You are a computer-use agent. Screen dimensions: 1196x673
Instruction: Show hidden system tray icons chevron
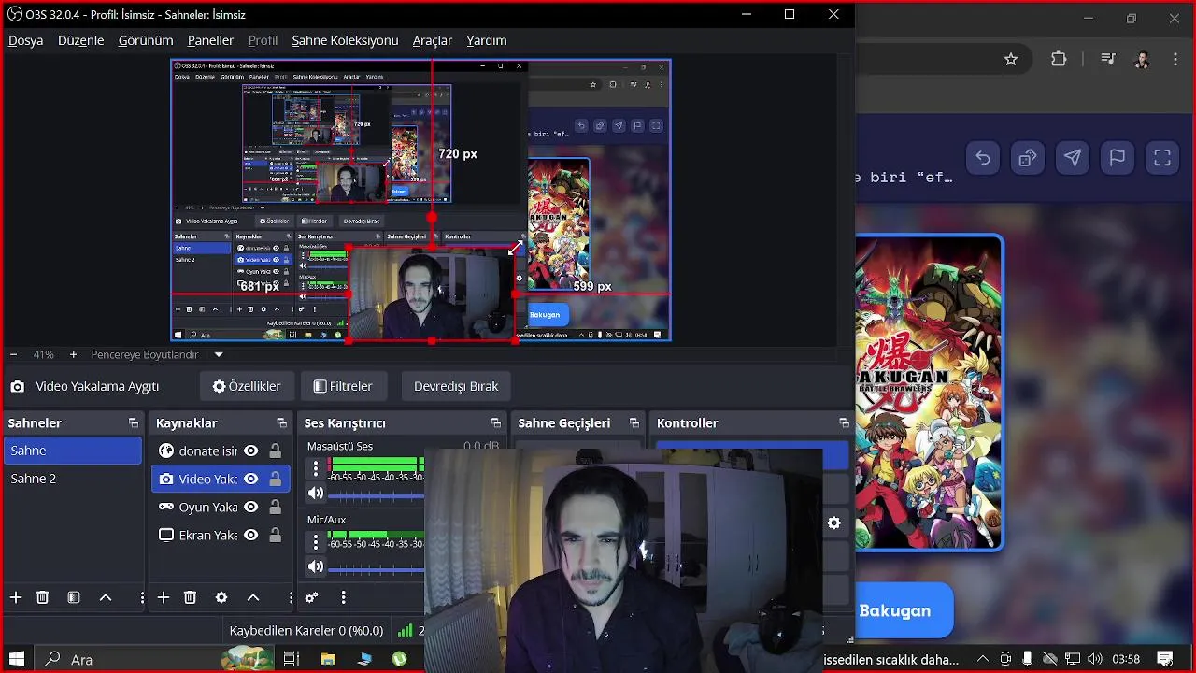click(982, 659)
